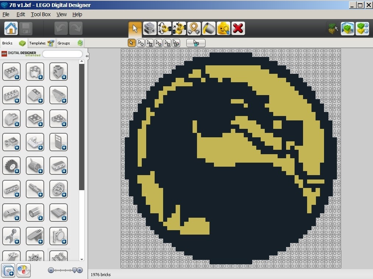This screenshot has width=373, height=279.
Task: Switch to Building Guide mode
Action: 362,29
